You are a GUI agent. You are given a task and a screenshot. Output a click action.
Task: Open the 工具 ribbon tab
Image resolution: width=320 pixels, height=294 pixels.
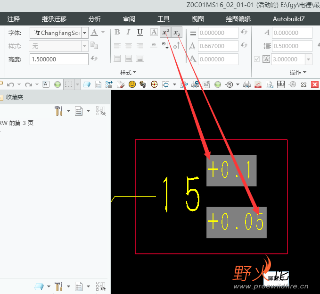pos(164,19)
